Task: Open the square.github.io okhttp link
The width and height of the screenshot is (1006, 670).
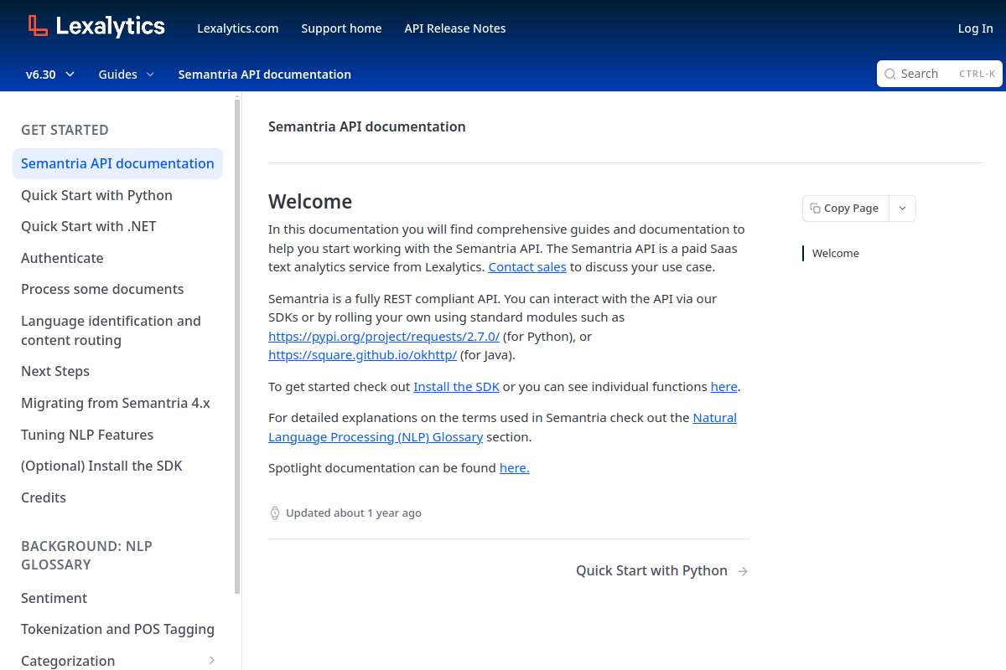Action: tap(362, 355)
